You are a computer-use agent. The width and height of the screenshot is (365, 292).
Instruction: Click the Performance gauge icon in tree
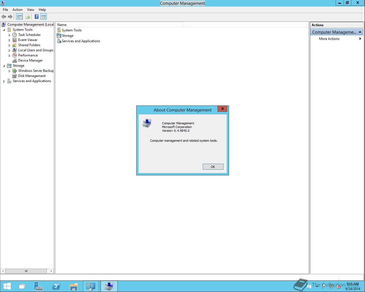point(15,55)
